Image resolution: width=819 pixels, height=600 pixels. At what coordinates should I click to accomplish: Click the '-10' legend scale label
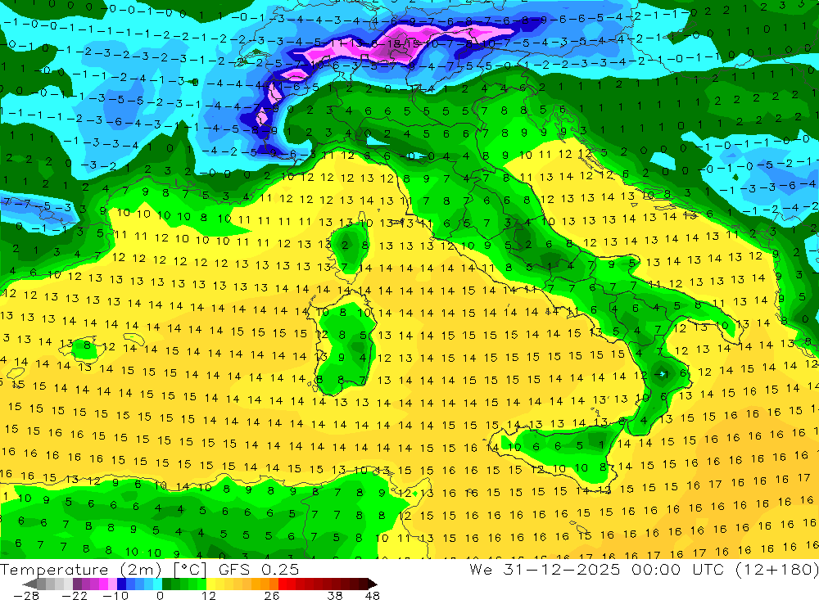pos(115,595)
